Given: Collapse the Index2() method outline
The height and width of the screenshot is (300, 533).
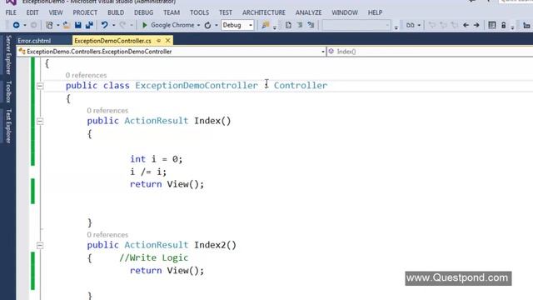Looking at the screenshot, I should pyautogui.click(x=40, y=245).
